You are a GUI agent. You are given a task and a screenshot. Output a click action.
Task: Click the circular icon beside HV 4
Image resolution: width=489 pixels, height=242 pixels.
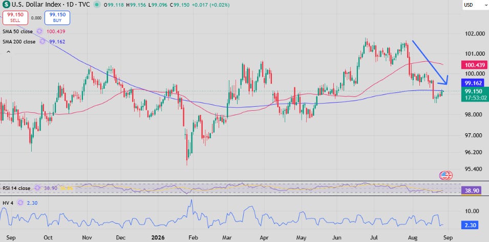[20, 203]
